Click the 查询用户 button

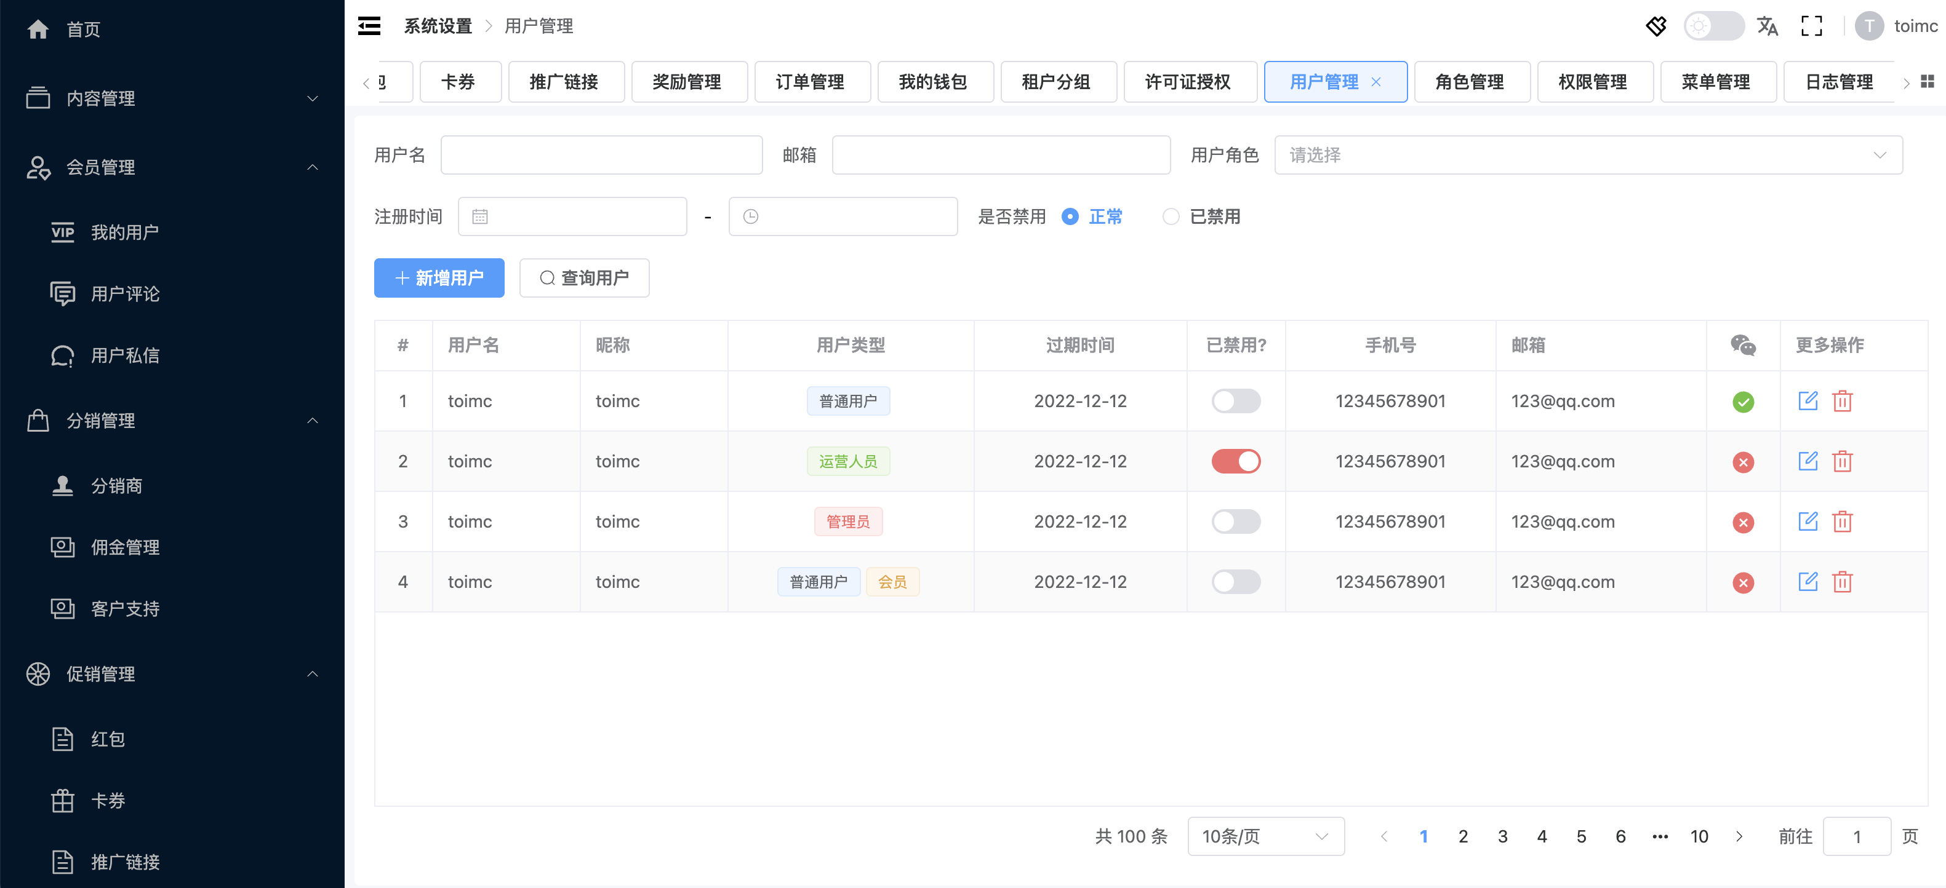584,278
